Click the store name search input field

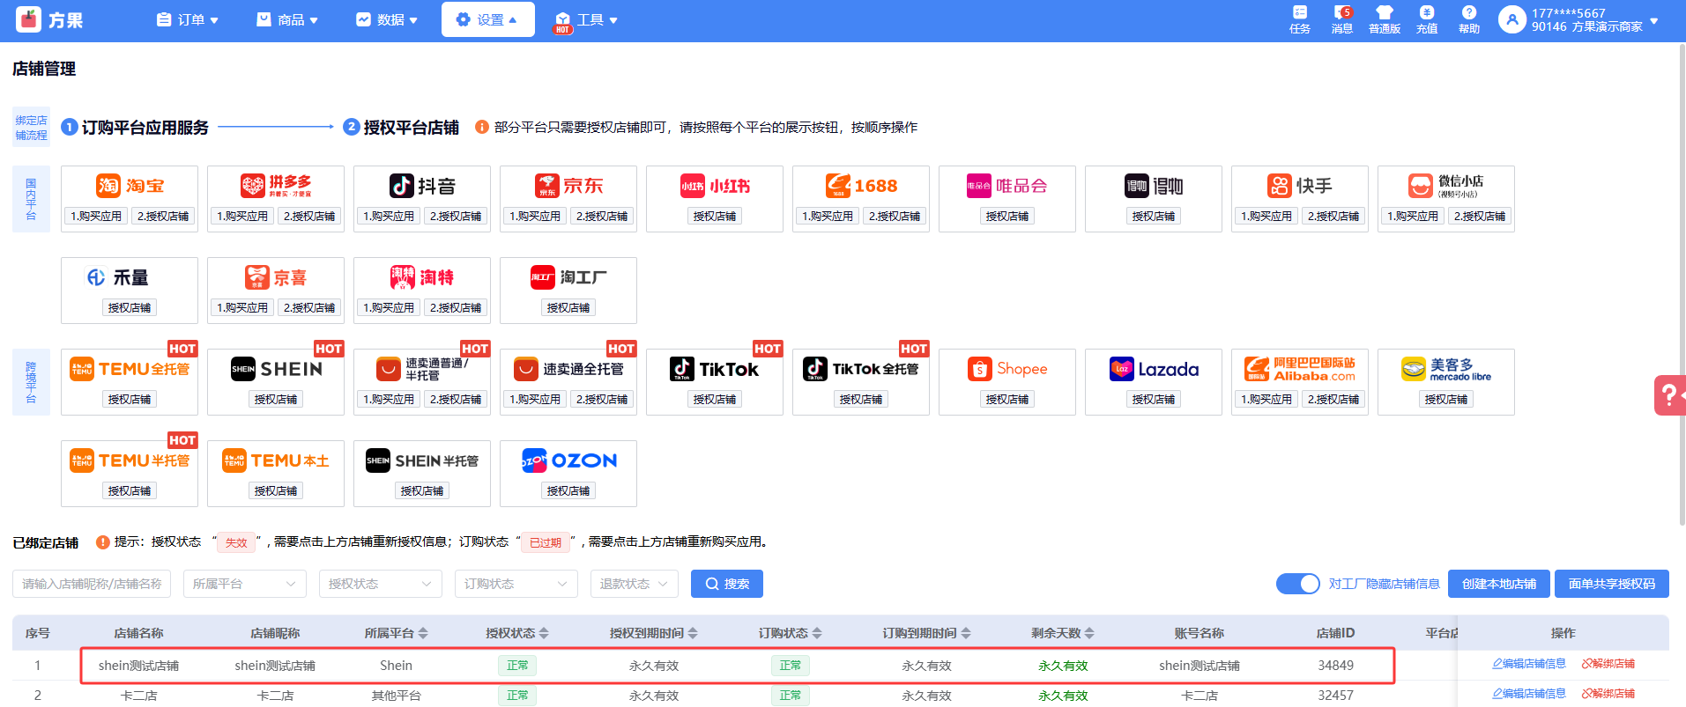pyautogui.click(x=92, y=584)
